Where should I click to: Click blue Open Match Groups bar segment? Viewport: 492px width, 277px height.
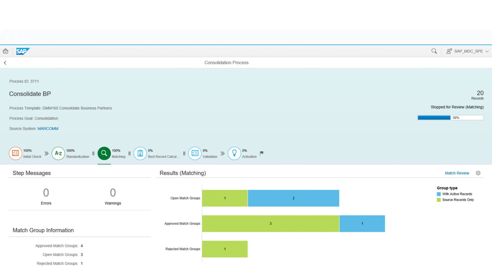[293, 198]
